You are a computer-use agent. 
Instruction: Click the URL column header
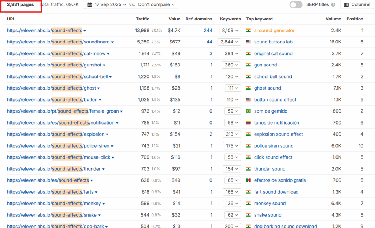click(x=11, y=19)
